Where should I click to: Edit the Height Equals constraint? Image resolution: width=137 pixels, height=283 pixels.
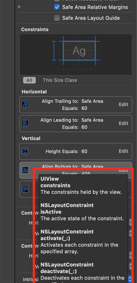tap(123, 151)
